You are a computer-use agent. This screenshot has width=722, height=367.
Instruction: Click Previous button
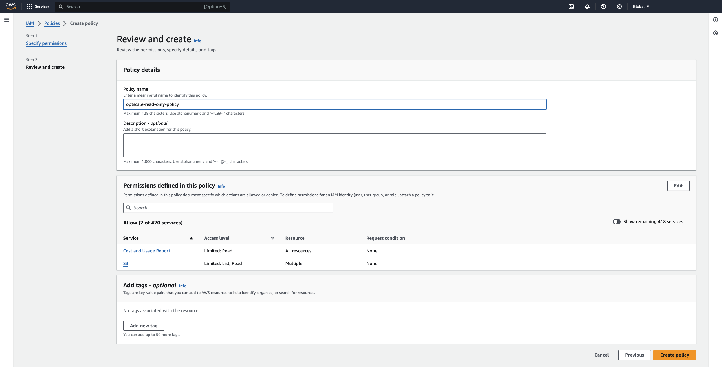click(634, 355)
